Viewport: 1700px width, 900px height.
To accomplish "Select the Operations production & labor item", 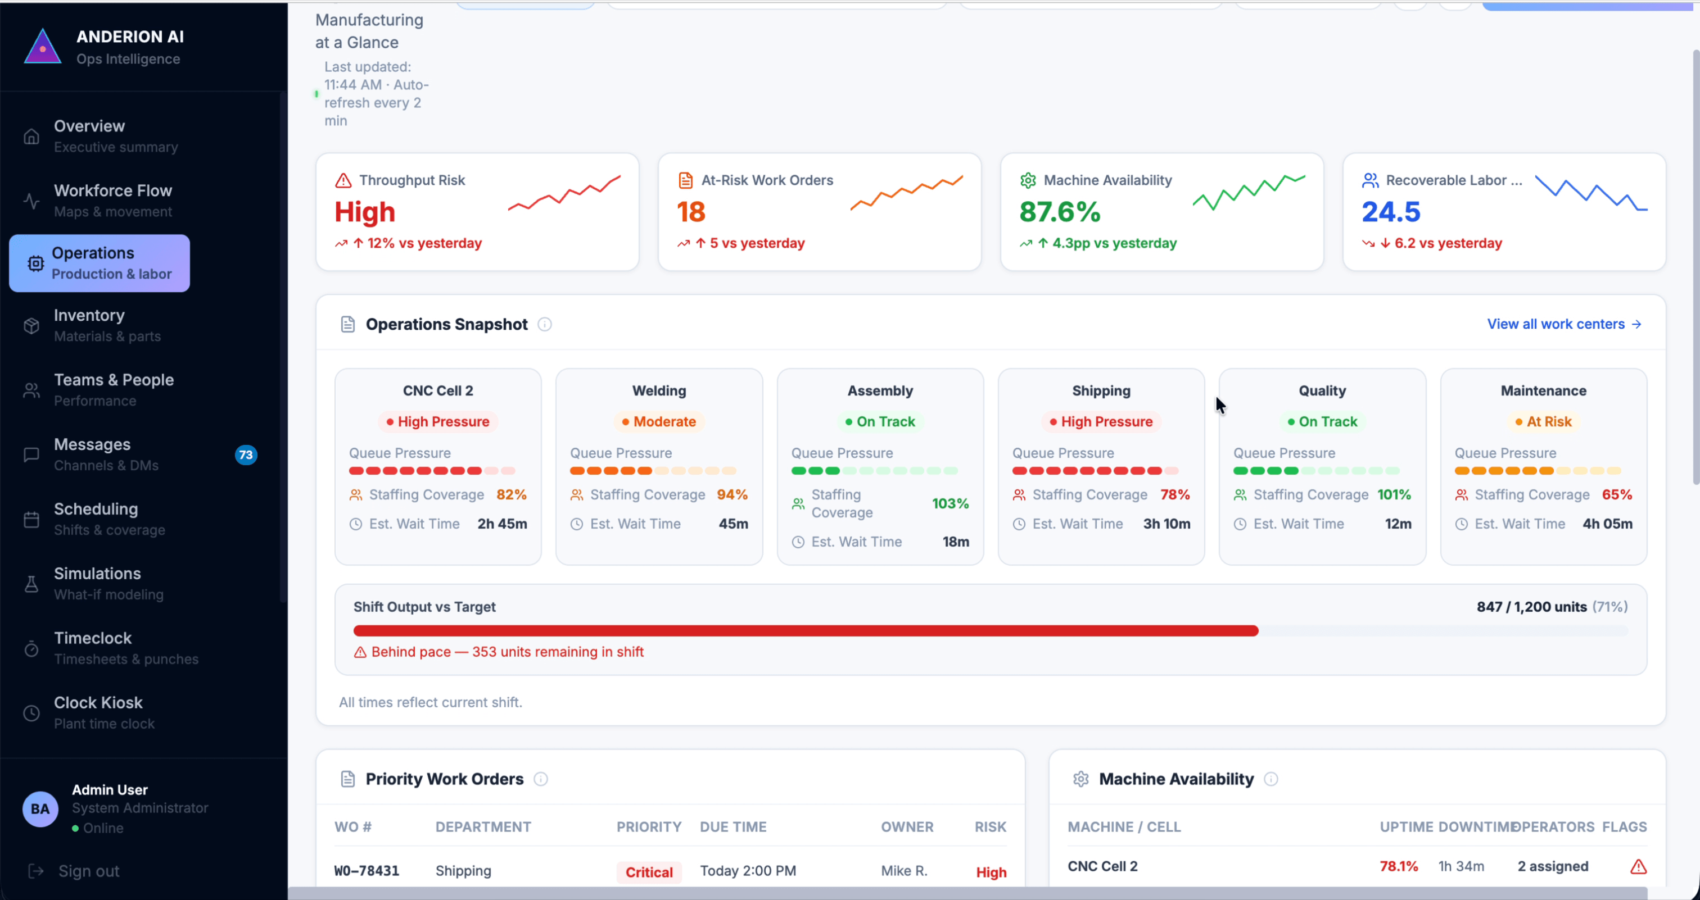I will tap(100, 263).
